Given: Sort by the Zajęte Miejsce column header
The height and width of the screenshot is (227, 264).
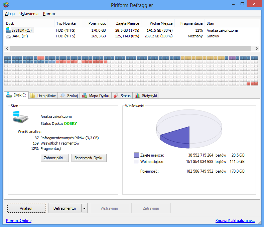Looking at the screenshot, I should tap(125, 23).
